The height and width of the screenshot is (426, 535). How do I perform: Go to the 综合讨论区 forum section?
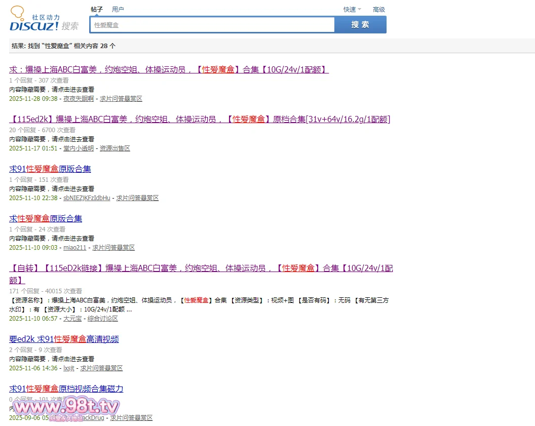click(103, 319)
